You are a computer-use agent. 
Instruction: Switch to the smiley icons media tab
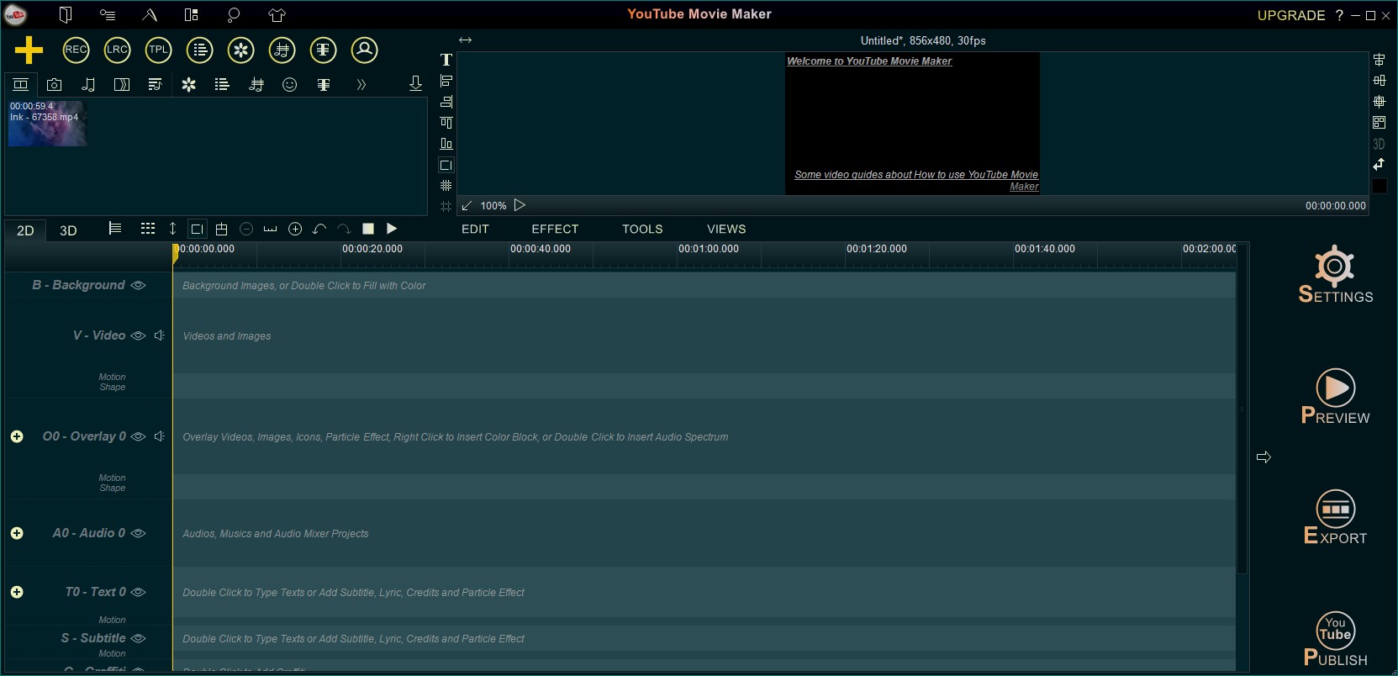[x=290, y=84]
